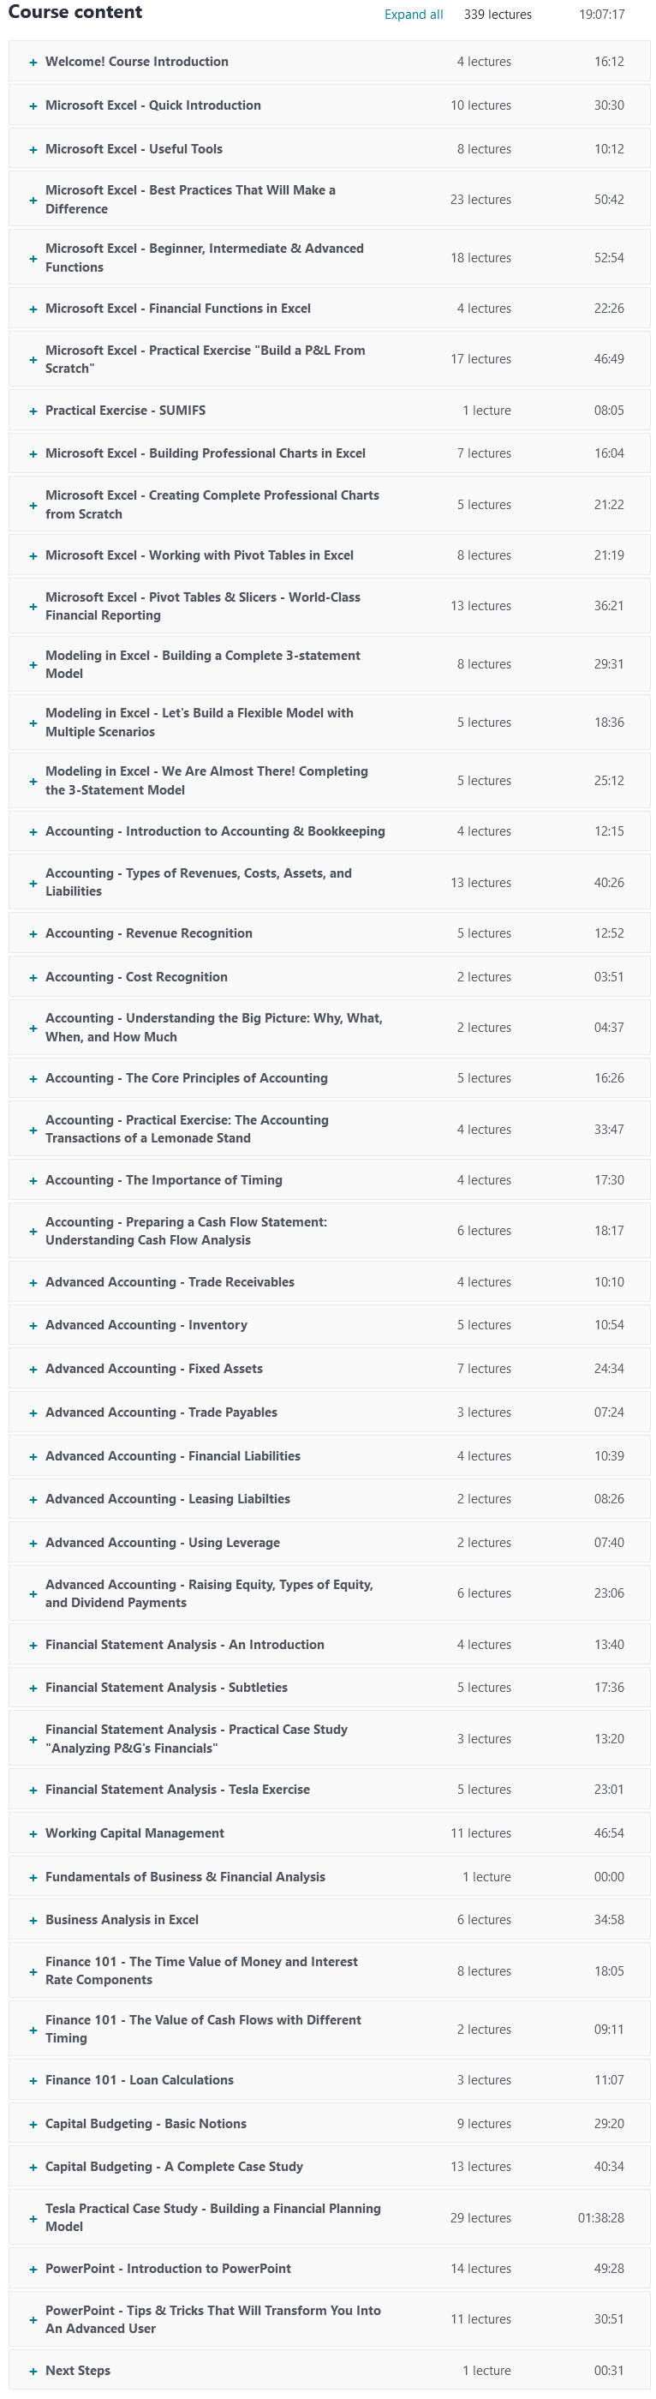
Task: Open Financial Statement Analysis - Tesla Exercise
Action: coord(330,1789)
